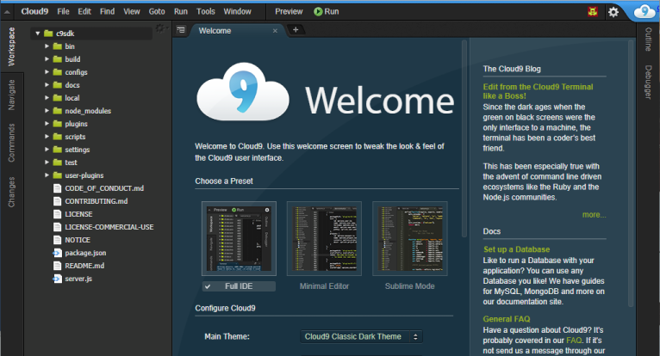Open the Window menu
This screenshot has height=356, width=660.
238,12
